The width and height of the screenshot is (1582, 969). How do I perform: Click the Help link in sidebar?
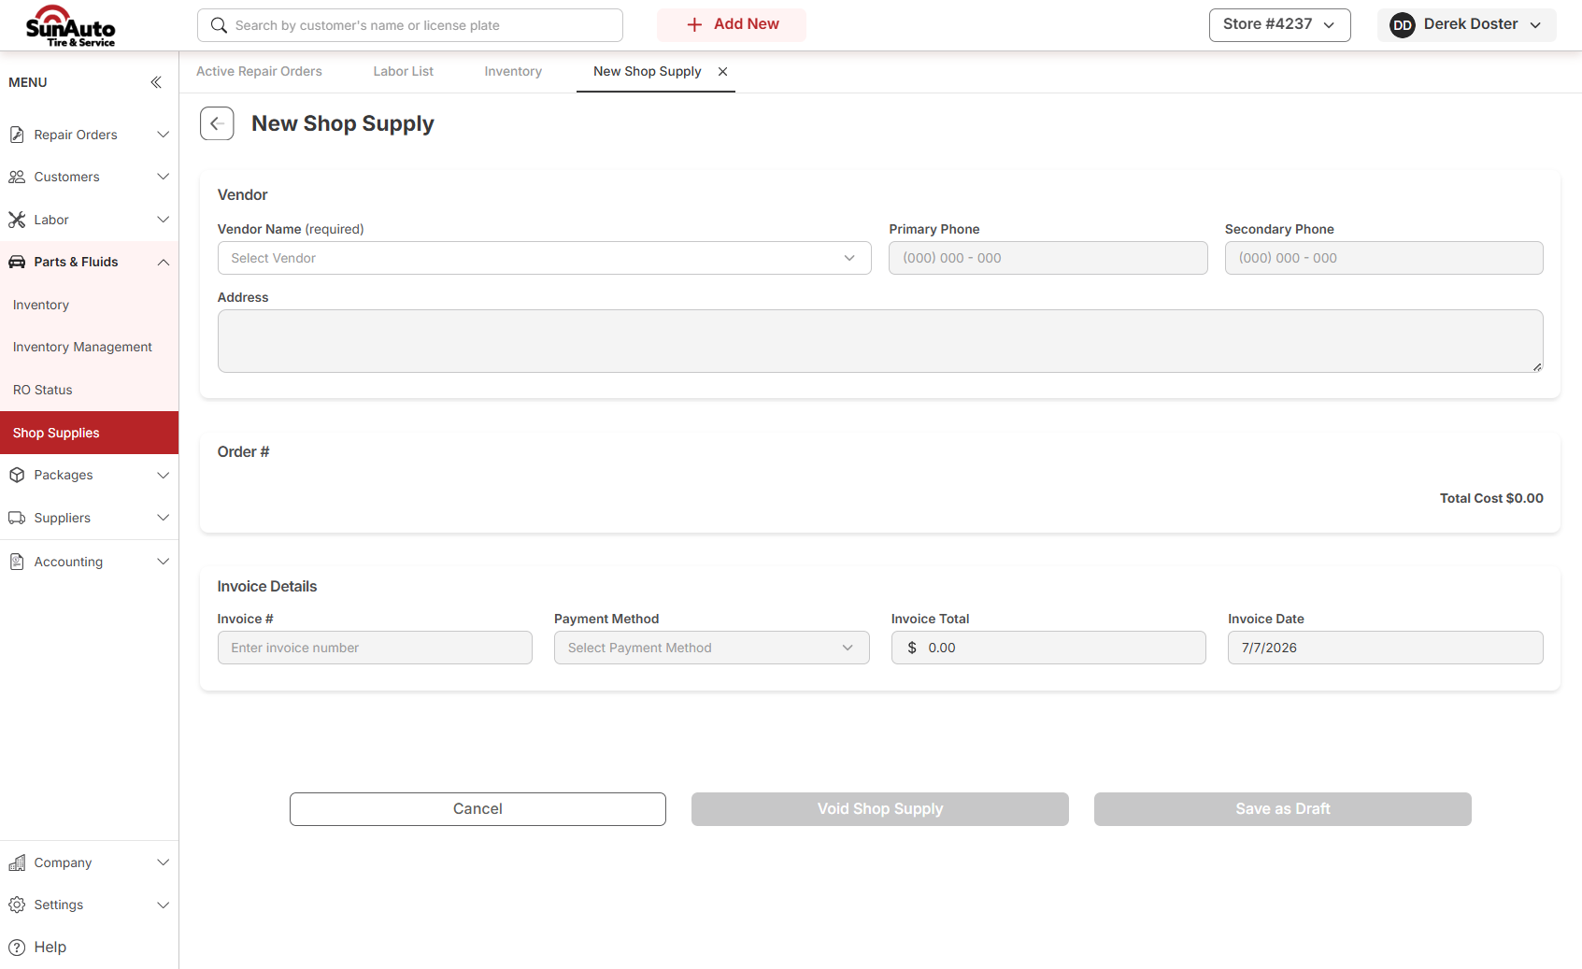[x=50, y=948]
